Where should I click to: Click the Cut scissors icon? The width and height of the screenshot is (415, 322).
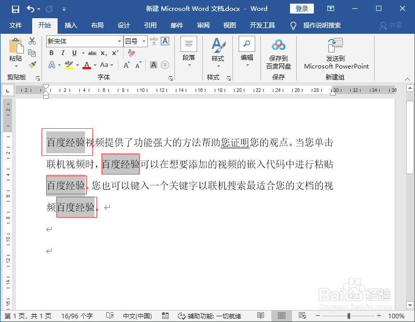point(32,41)
